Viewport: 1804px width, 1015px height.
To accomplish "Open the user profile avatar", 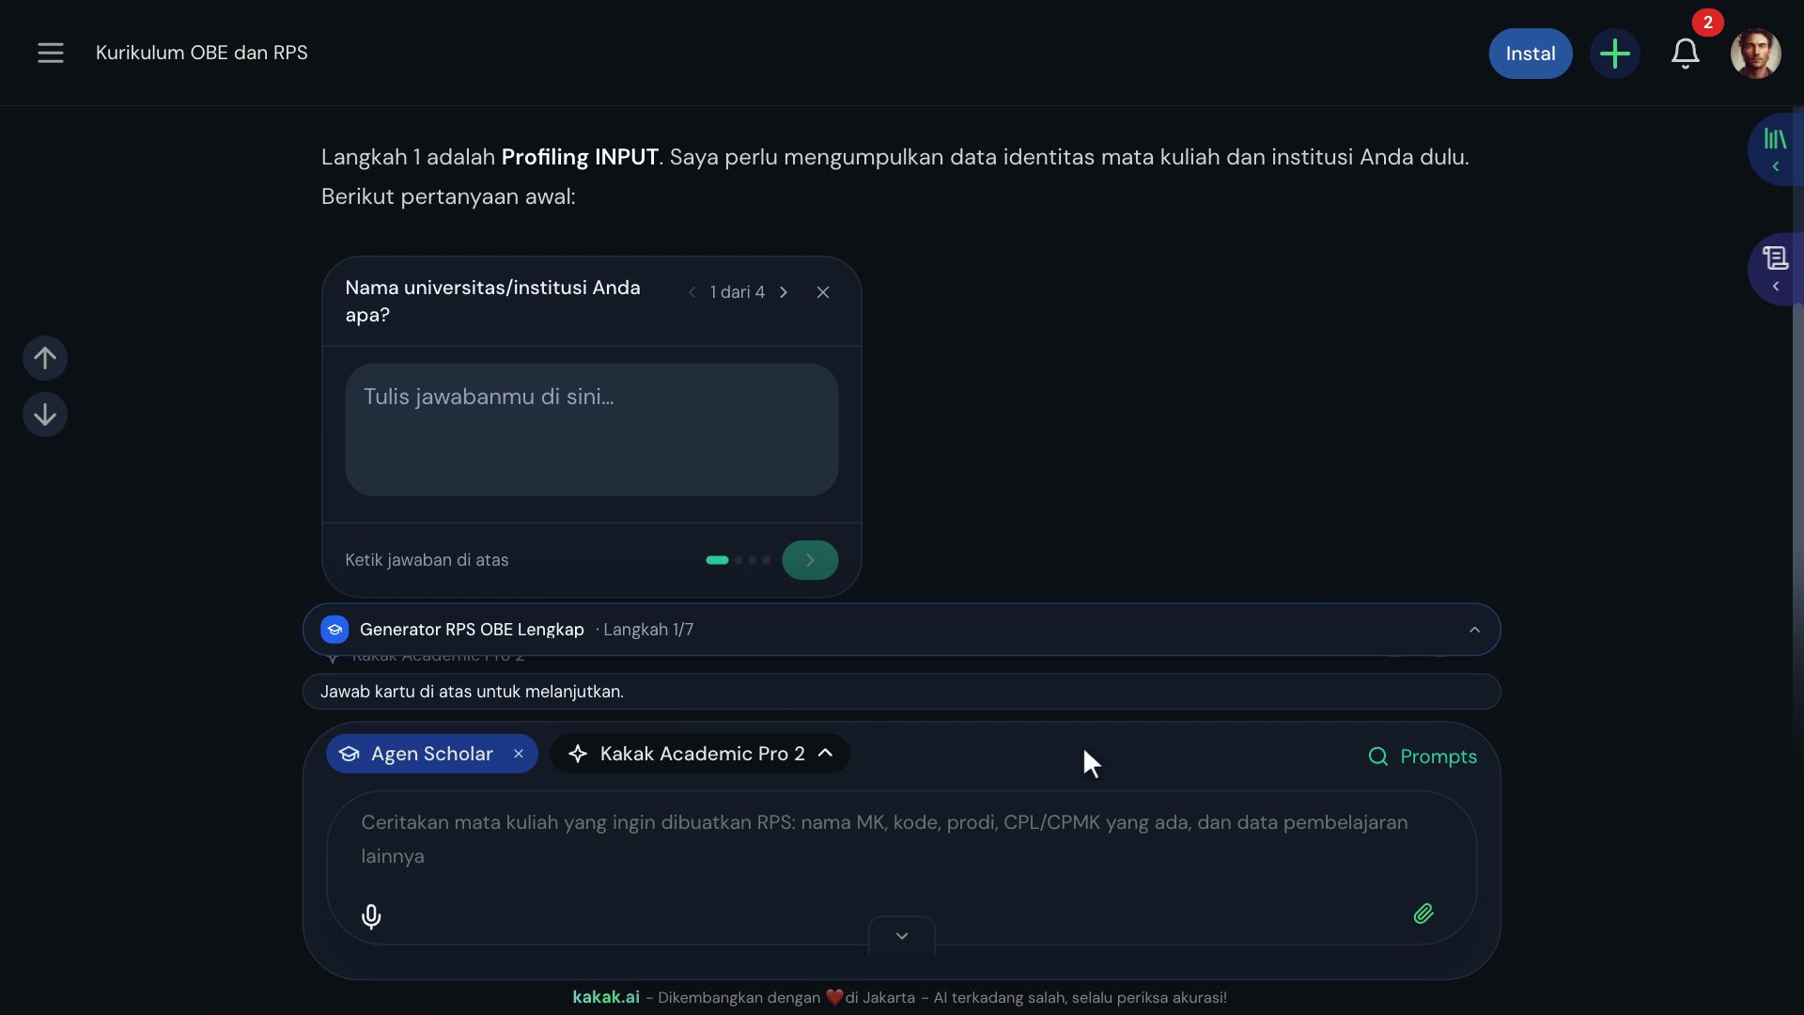I will [x=1755, y=54].
